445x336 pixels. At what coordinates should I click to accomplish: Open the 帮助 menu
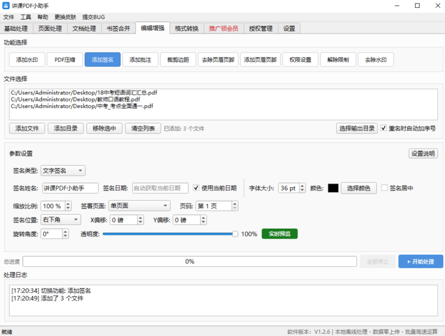pos(43,17)
